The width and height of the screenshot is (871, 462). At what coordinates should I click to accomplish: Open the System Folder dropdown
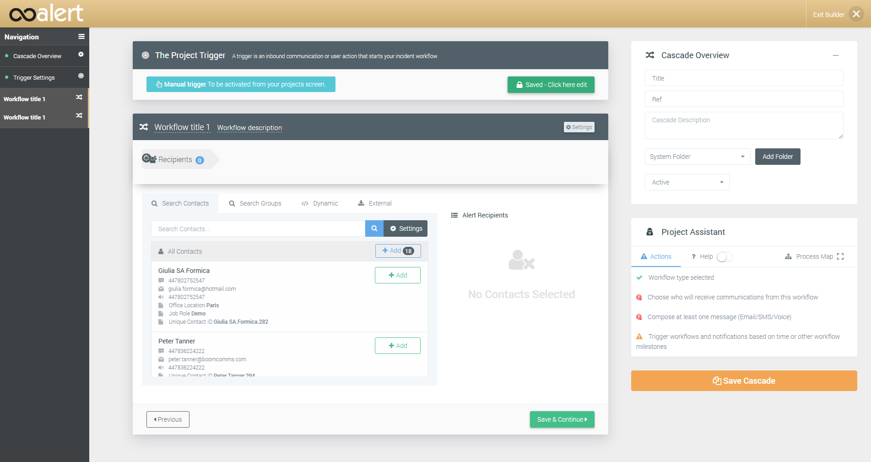[x=697, y=157]
